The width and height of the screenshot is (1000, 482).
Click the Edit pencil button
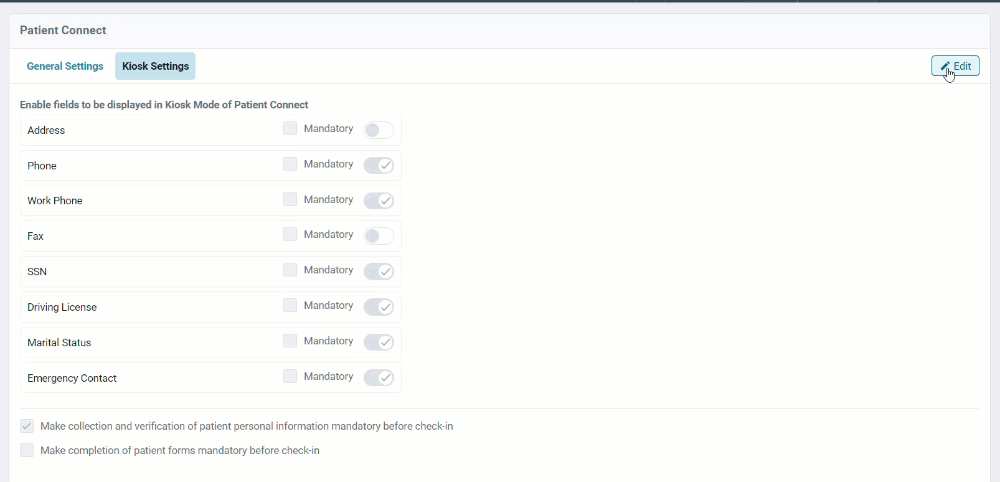coord(955,66)
